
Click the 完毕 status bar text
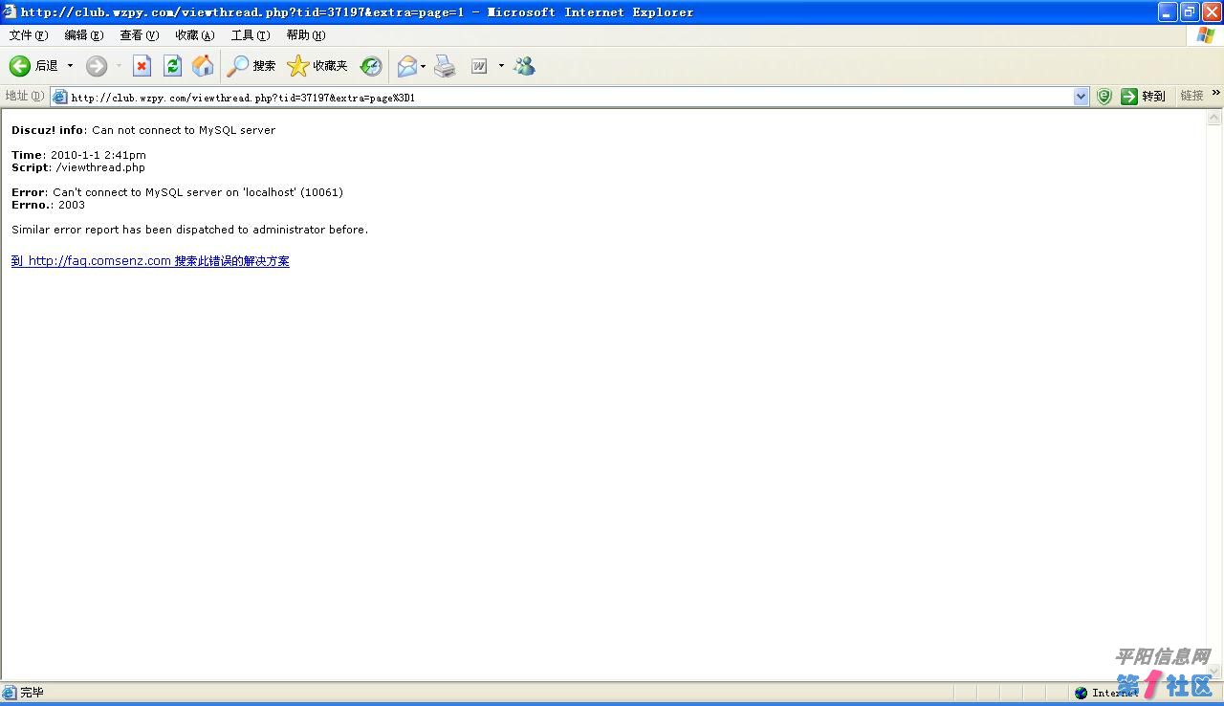[x=32, y=693]
